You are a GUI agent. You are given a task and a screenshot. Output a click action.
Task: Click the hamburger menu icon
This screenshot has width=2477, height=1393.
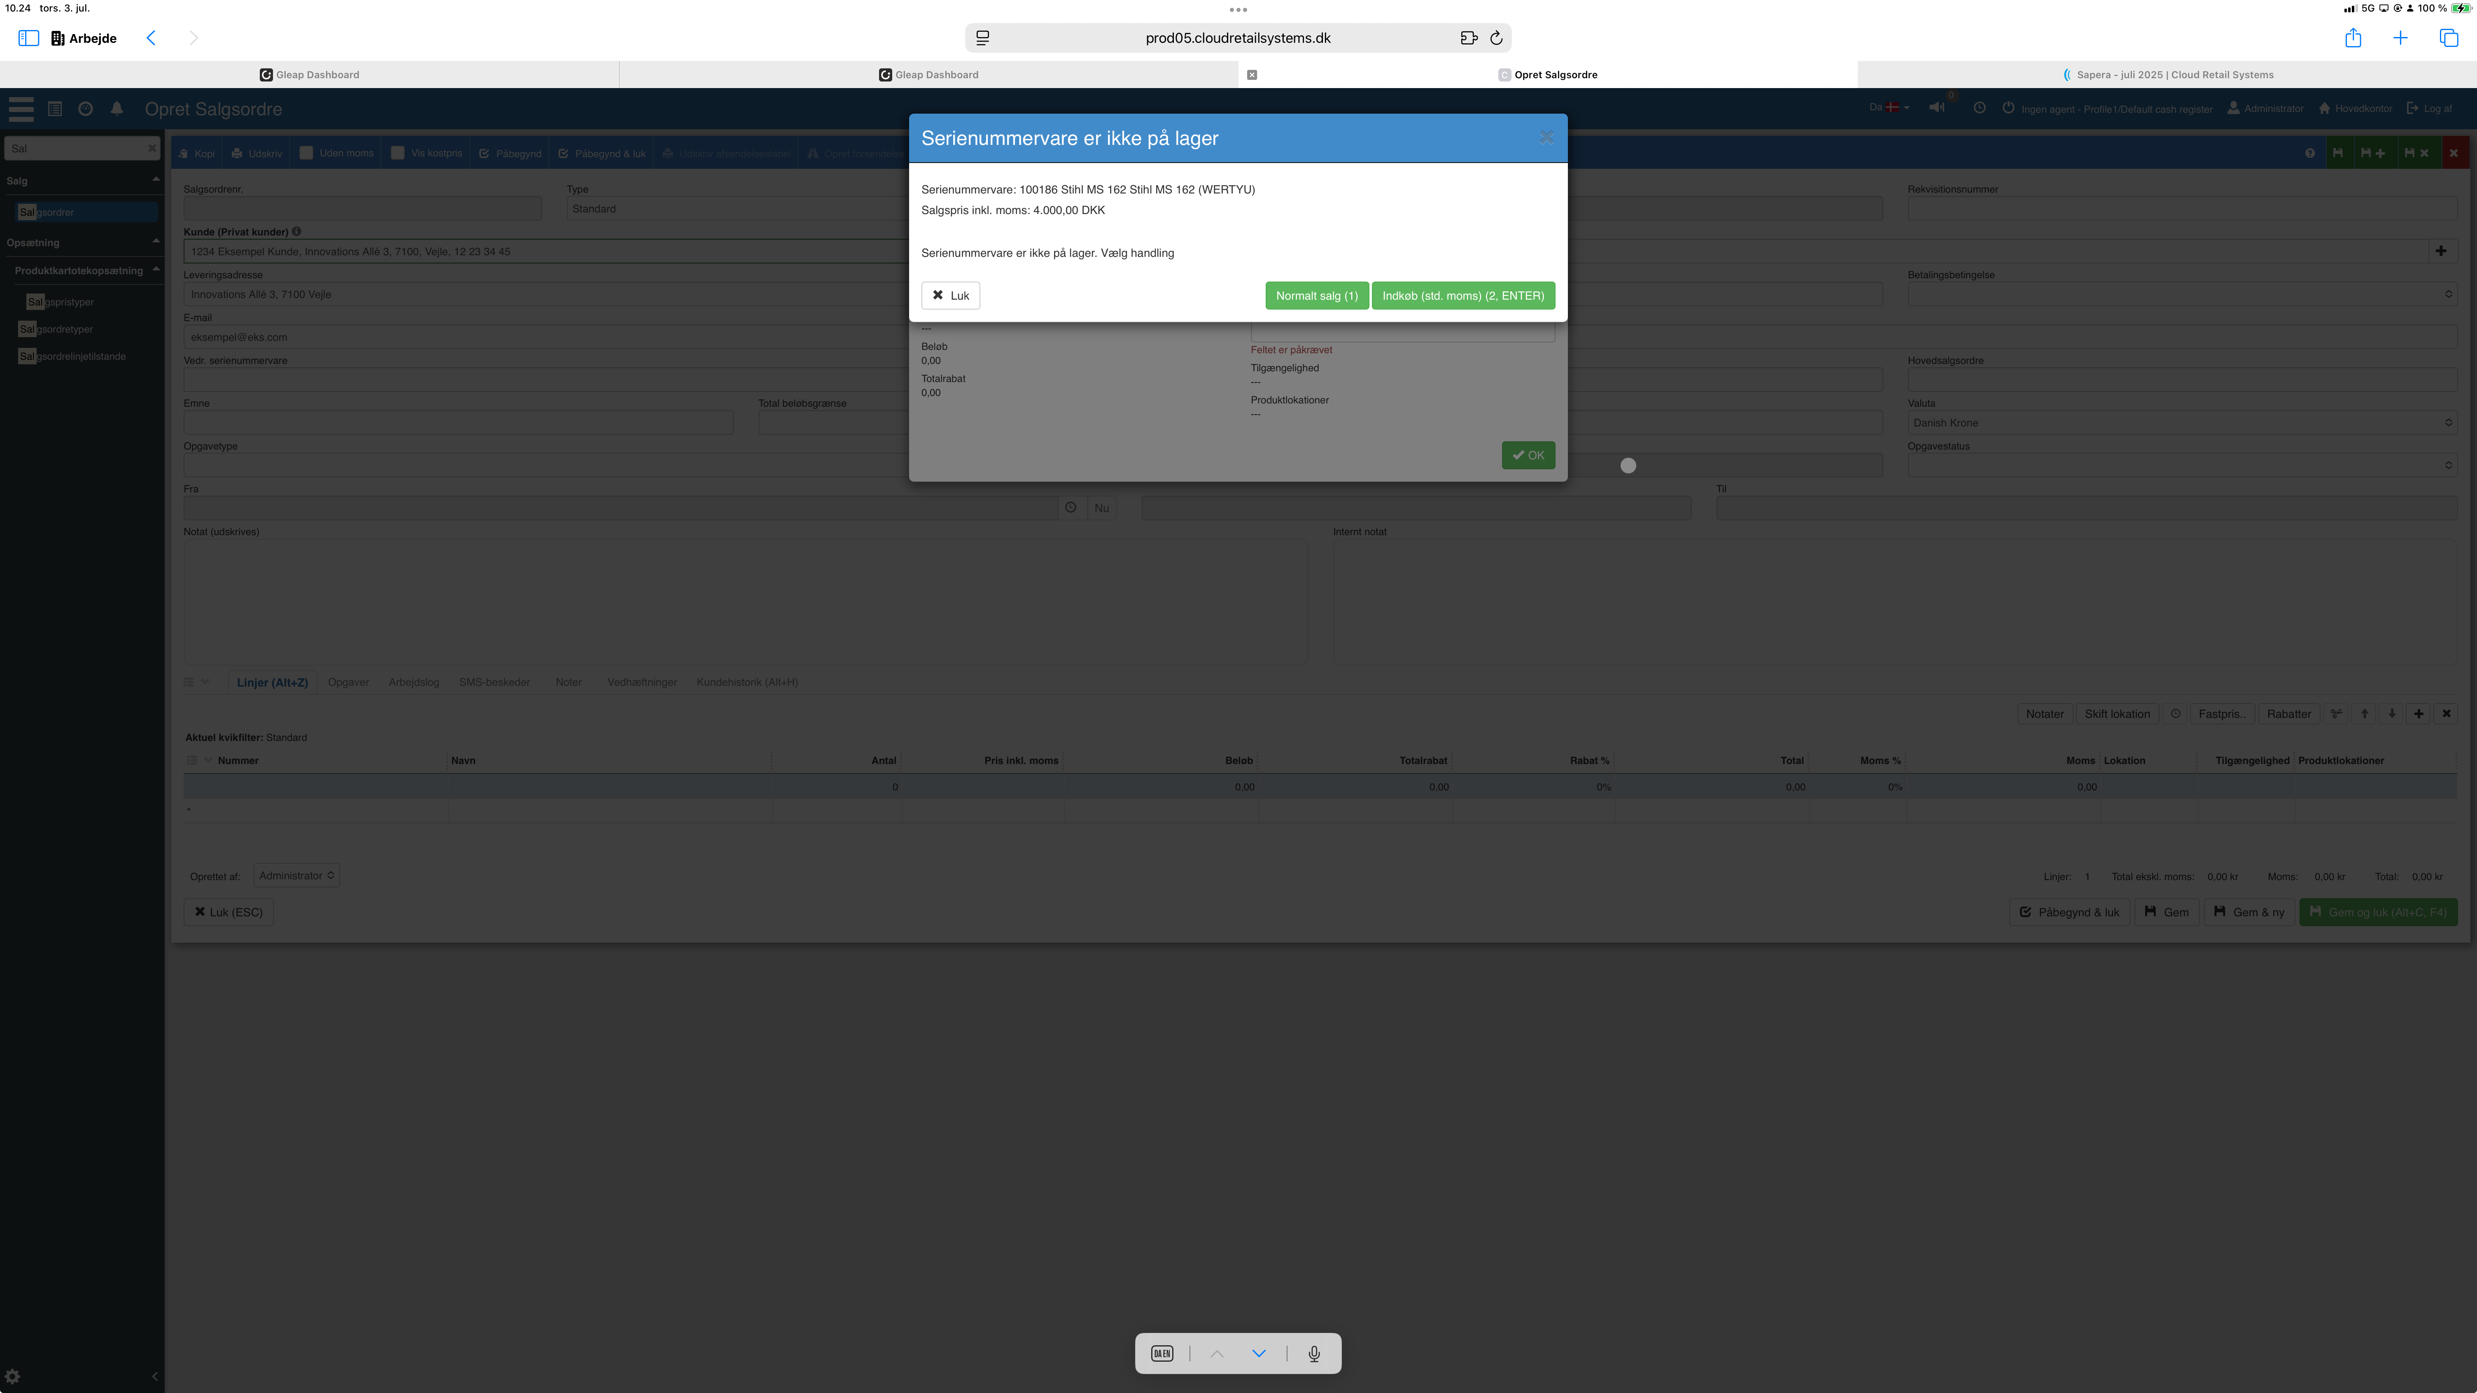click(x=21, y=109)
